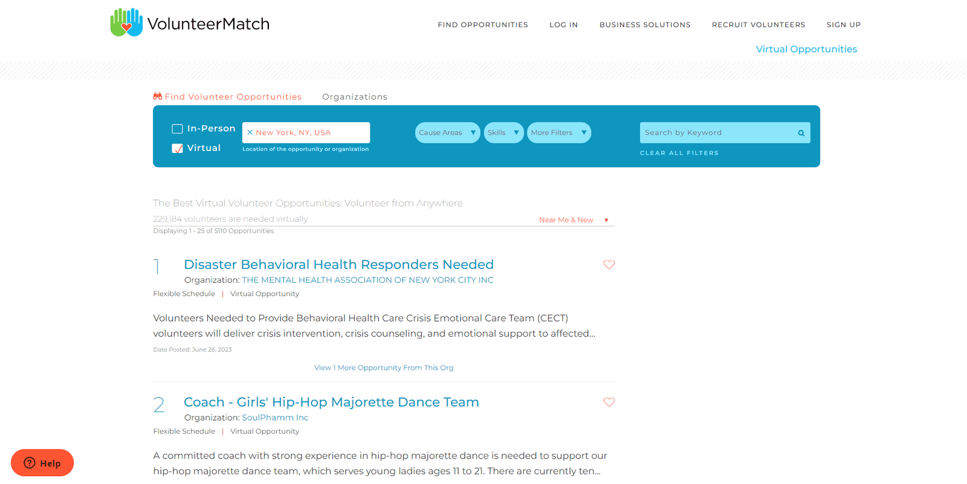
Task: Enable the In-Person checkbox
Action: pos(177,129)
